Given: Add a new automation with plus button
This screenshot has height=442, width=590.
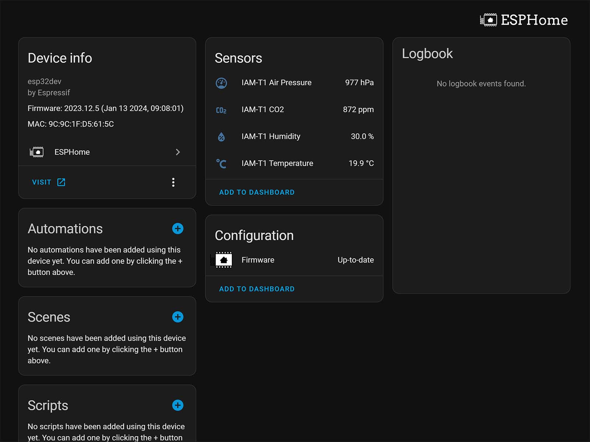Looking at the screenshot, I should 178,229.
